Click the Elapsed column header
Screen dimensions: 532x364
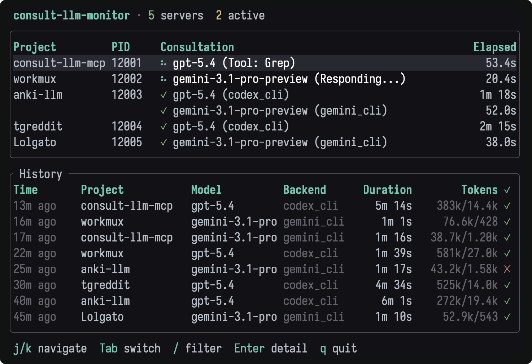click(495, 47)
